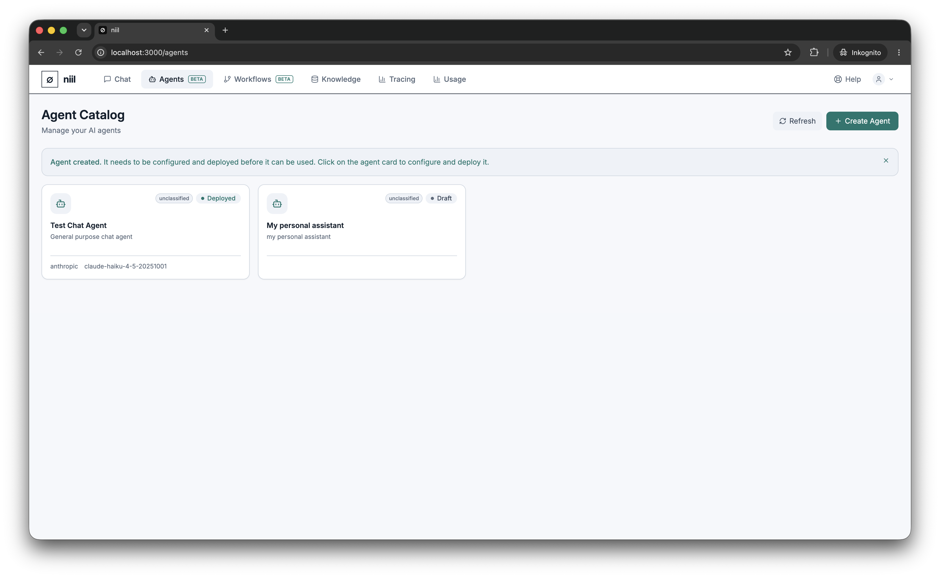Refresh the agent catalog
This screenshot has height=578, width=940.
tap(797, 121)
